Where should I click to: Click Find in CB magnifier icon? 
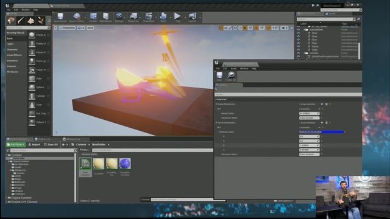pyautogui.click(x=230, y=76)
